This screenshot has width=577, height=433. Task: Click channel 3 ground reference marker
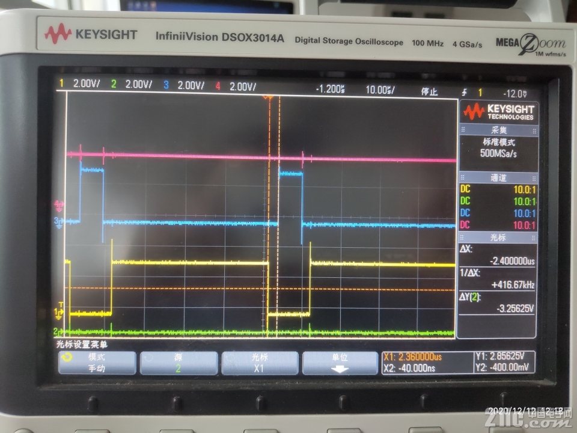[59, 223]
